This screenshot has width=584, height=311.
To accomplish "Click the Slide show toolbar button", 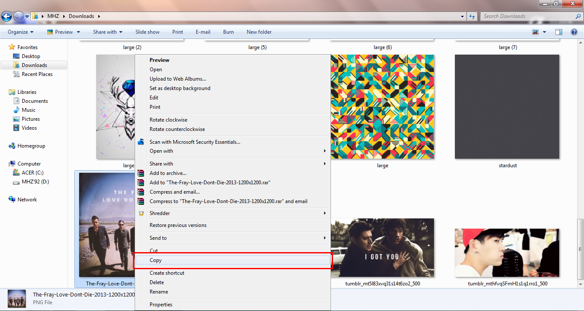I will click(x=147, y=32).
